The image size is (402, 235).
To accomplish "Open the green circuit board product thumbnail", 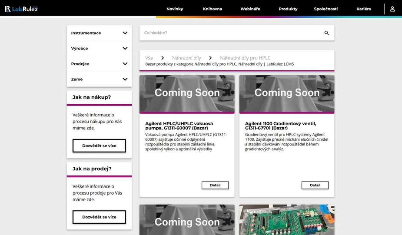I will pos(287,220).
